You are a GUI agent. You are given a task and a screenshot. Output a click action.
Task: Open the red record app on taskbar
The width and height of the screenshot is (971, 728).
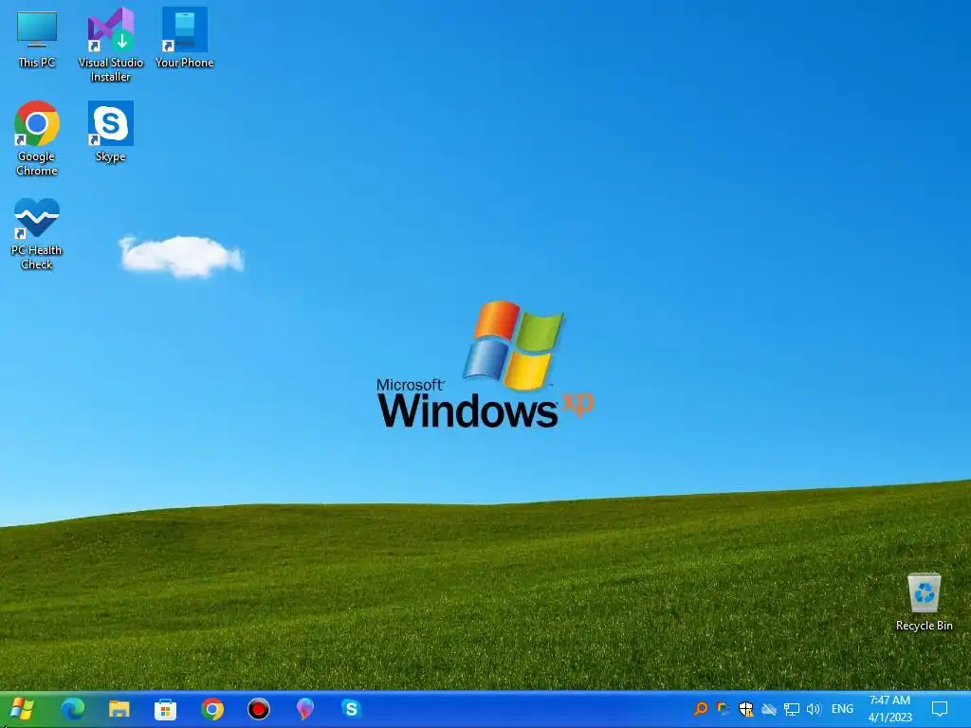pyautogui.click(x=258, y=709)
